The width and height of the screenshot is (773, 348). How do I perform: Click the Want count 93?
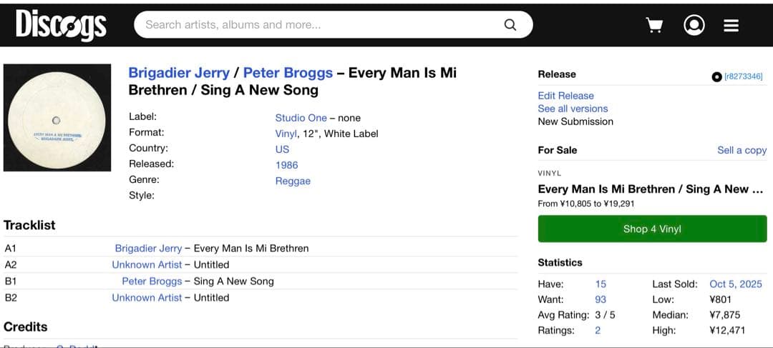click(x=601, y=299)
